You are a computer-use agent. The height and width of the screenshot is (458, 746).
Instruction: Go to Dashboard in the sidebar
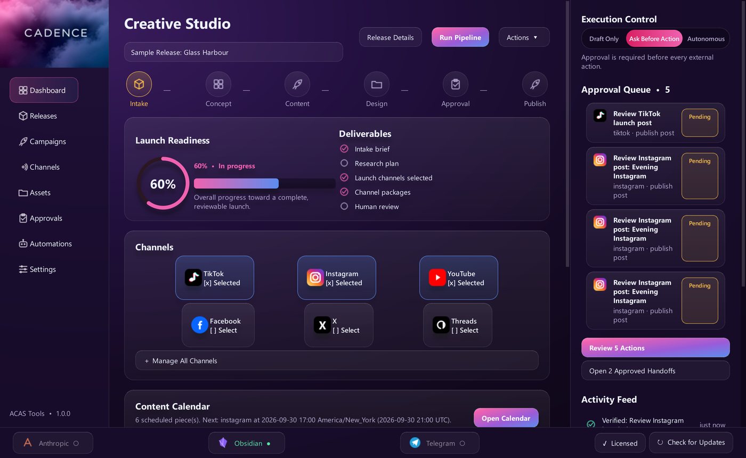click(44, 90)
